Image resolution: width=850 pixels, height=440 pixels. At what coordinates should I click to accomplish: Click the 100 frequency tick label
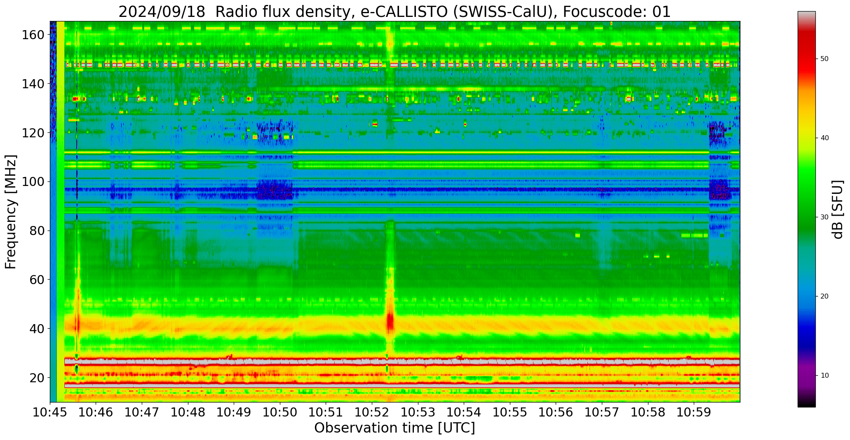tap(33, 182)
